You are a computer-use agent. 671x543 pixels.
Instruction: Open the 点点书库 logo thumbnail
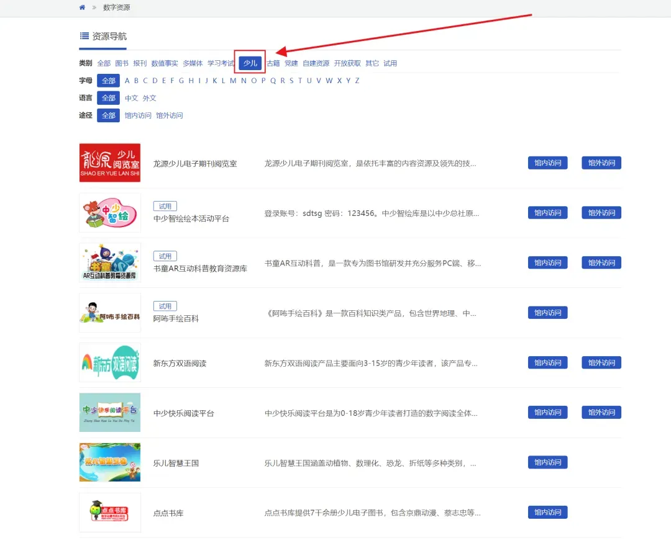pyautogui.click(x=110, y=512)
